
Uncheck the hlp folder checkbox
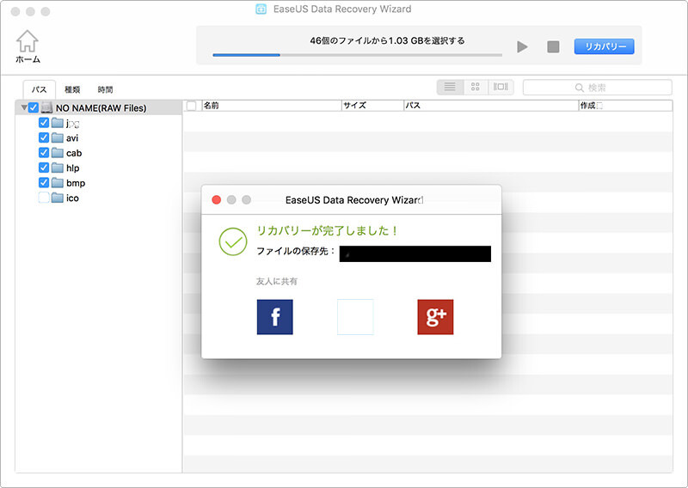[x=44, y=168]
